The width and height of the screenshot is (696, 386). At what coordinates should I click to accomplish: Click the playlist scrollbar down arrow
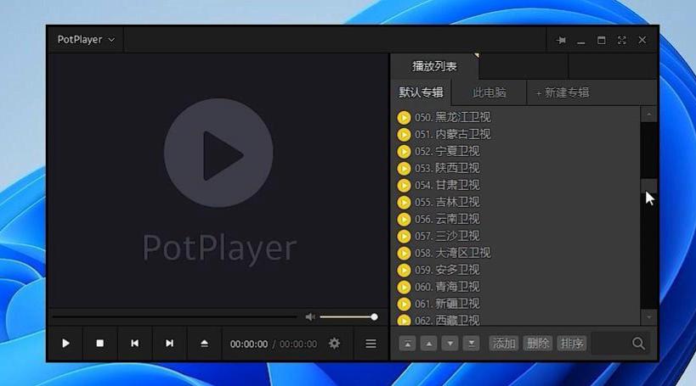tap(649, 317)
